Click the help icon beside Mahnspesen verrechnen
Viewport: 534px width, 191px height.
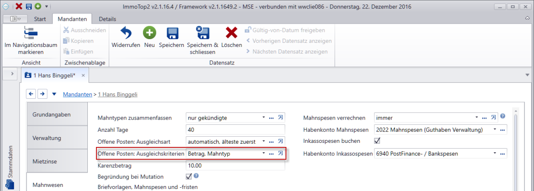(503, 116)
